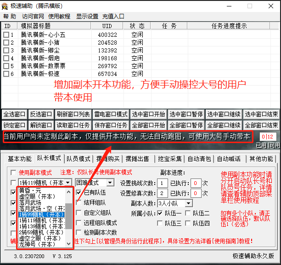This screenshot has width=281, height=265.
Task: Click the 锁定窗口 button
Action: click(14, 125)
